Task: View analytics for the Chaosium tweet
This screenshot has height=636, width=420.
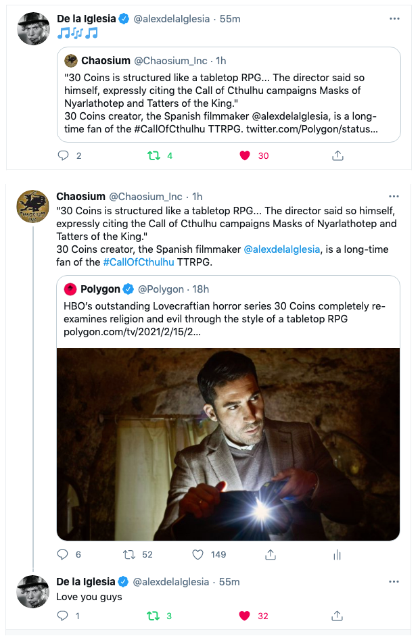Action: click(337, 555)
